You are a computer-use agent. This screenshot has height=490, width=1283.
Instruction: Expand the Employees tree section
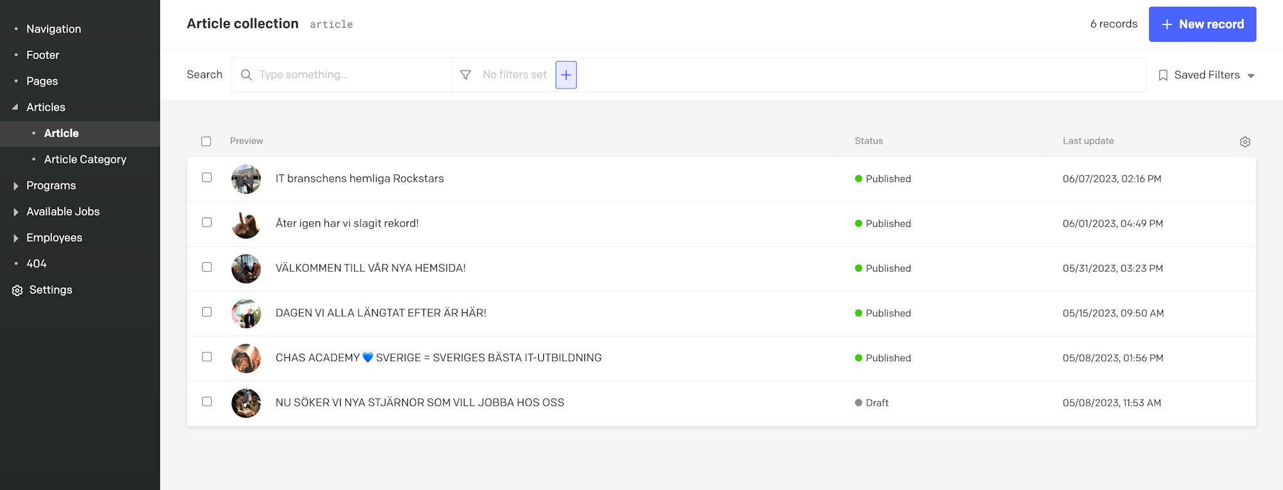(15, 238)
